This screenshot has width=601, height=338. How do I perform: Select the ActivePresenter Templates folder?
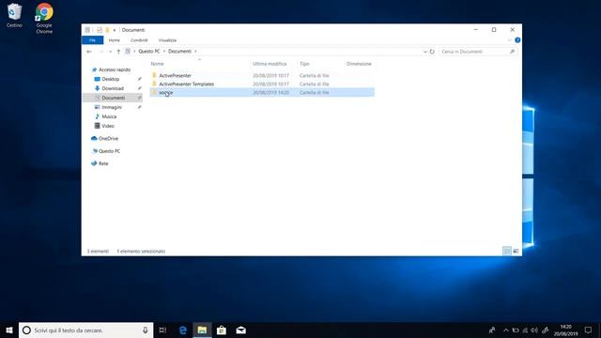point(187,84)
